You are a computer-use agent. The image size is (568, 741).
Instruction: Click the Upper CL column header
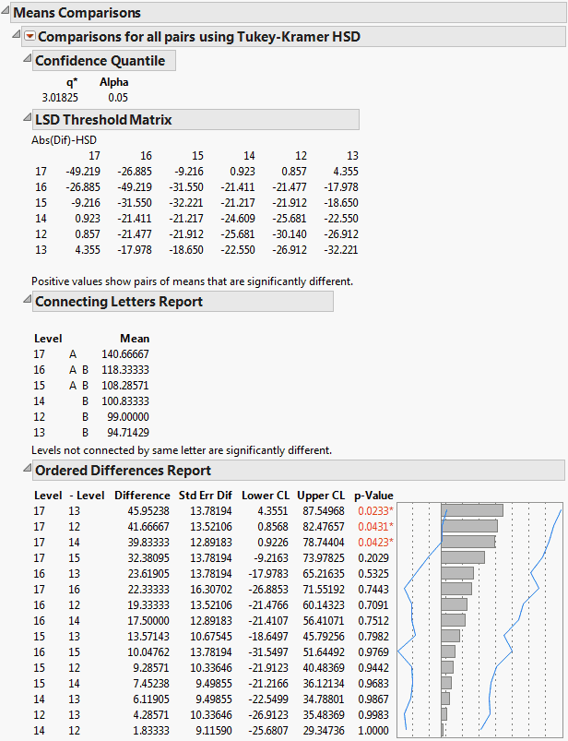pos(320,495)
